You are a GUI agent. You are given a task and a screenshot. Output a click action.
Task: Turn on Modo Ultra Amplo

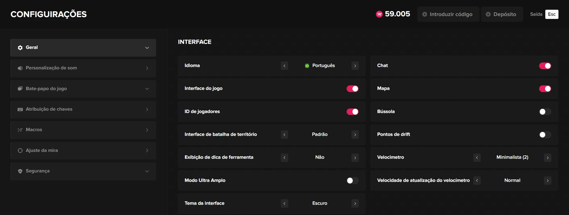pos(352,181)
